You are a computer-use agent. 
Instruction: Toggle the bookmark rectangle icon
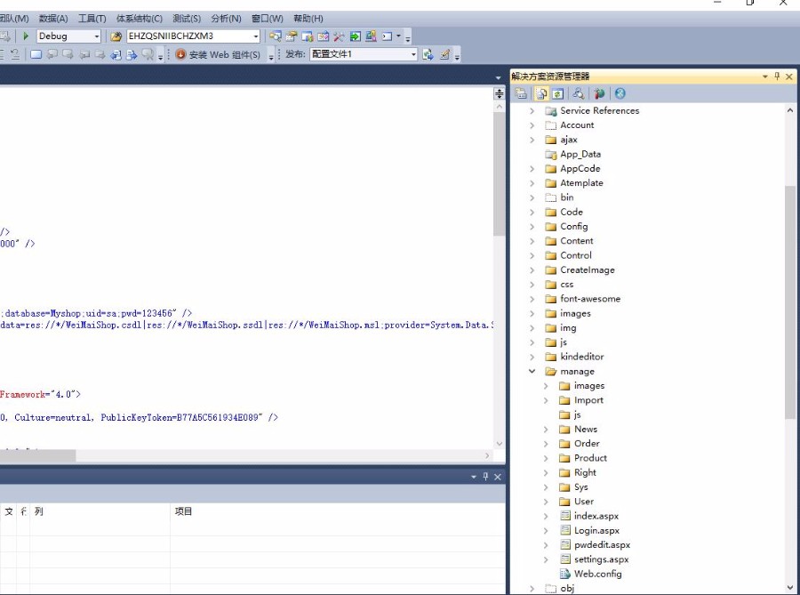(36, 54)
